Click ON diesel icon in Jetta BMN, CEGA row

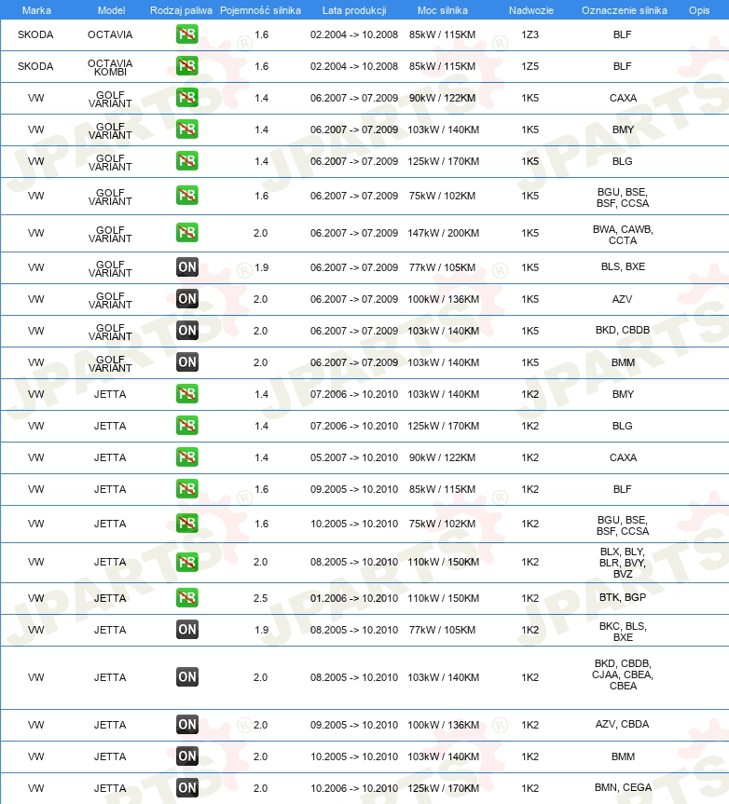(x=186, y=788)
